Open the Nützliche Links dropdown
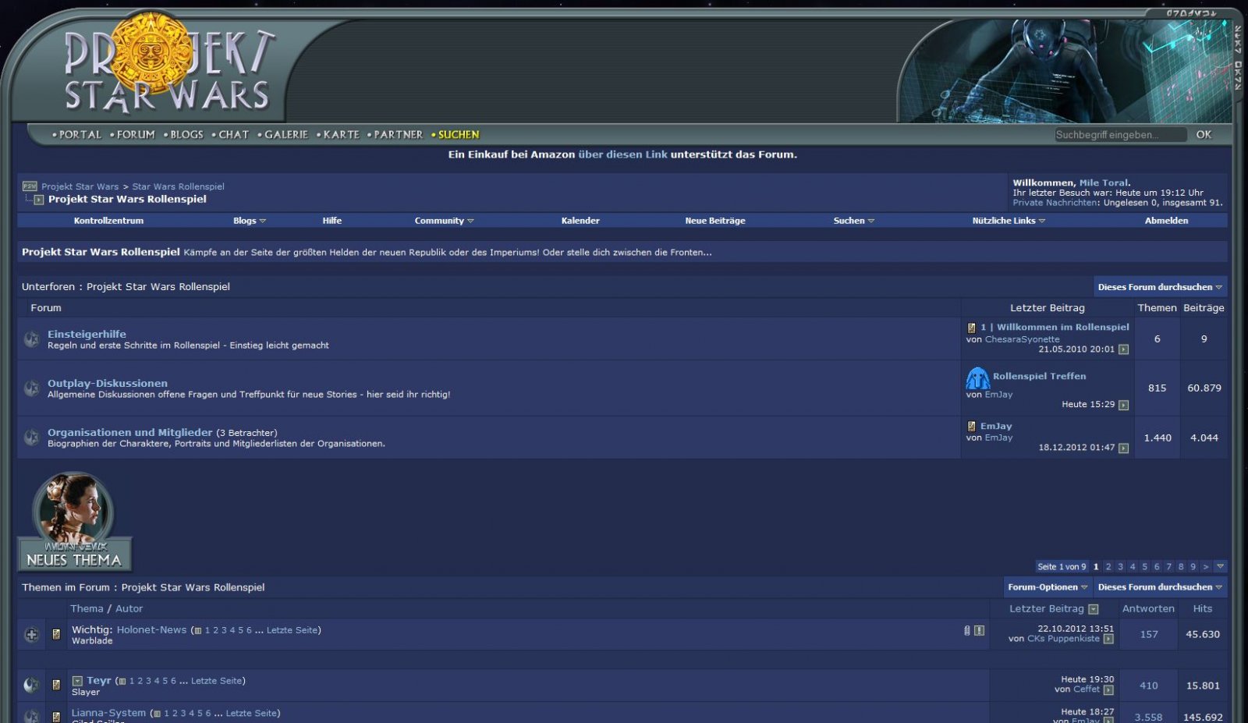This screenshot has width=1248, height=723. 1009,221
